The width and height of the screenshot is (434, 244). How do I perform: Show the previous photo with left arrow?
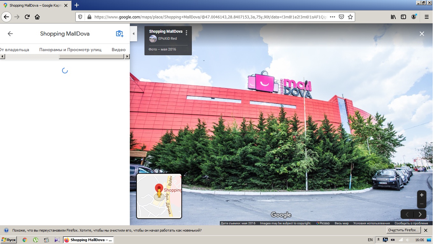(407, 214)
